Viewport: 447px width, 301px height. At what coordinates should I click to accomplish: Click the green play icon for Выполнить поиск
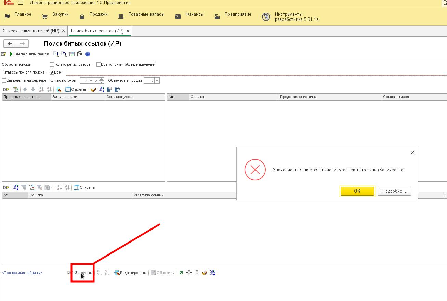(11, 54)
